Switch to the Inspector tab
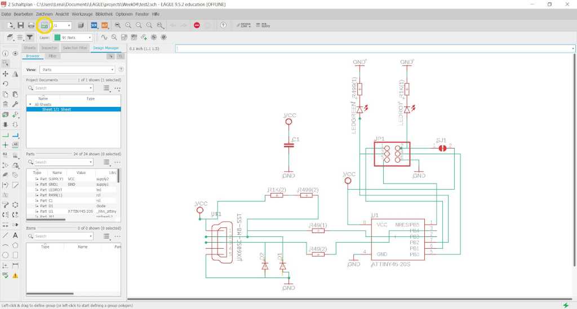Image resolution: width=577 pixels, height=309 pixels. click(49, 48)
